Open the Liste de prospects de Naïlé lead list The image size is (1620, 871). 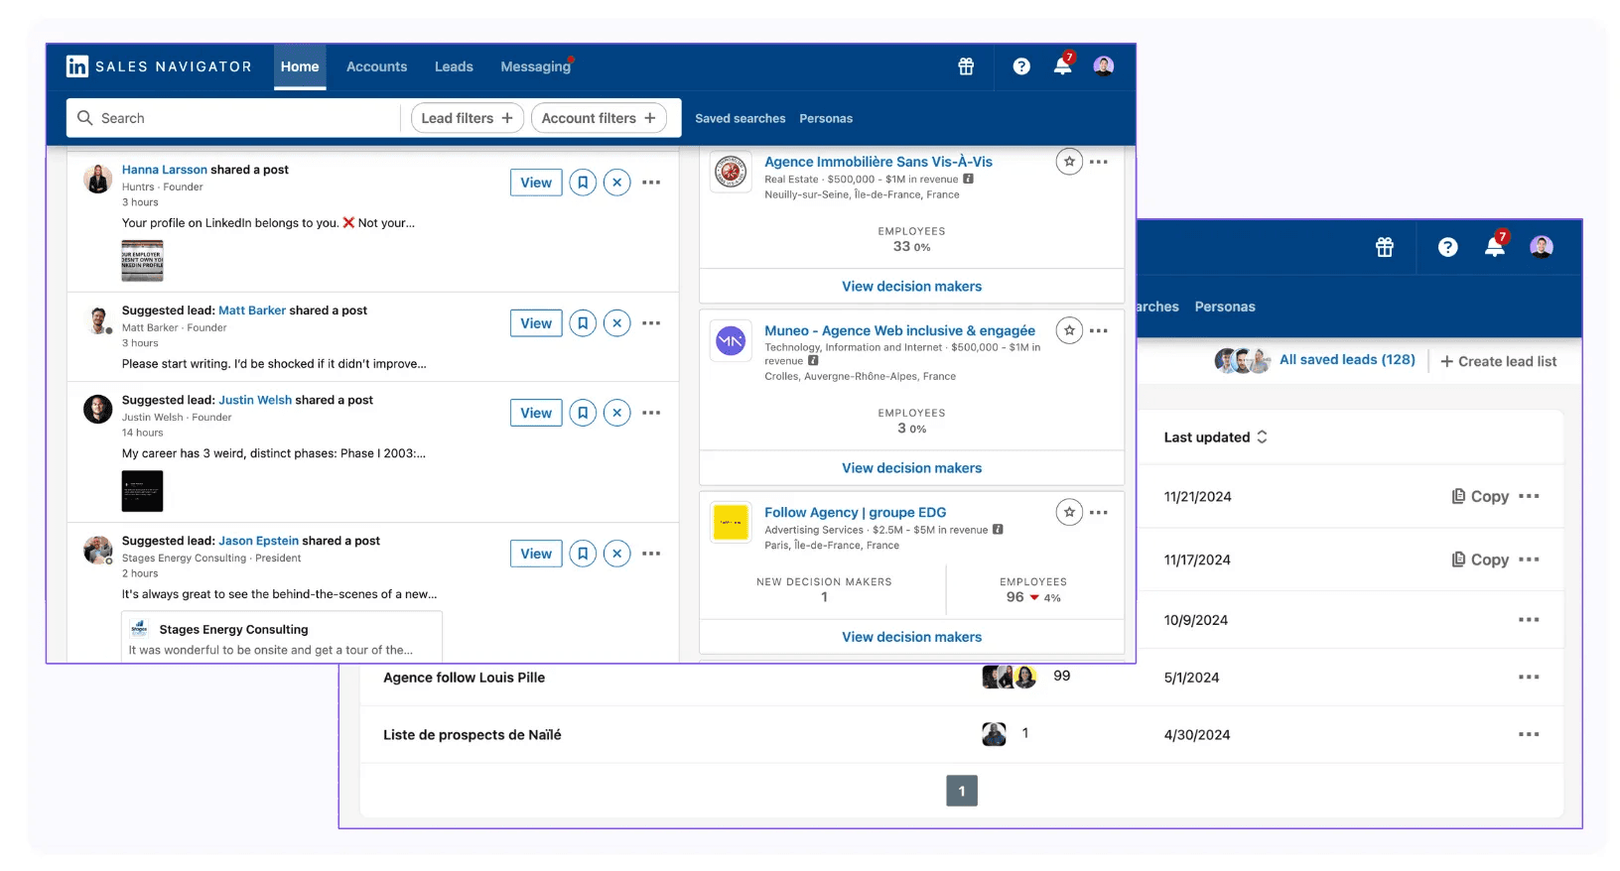(x=472, y=735)
